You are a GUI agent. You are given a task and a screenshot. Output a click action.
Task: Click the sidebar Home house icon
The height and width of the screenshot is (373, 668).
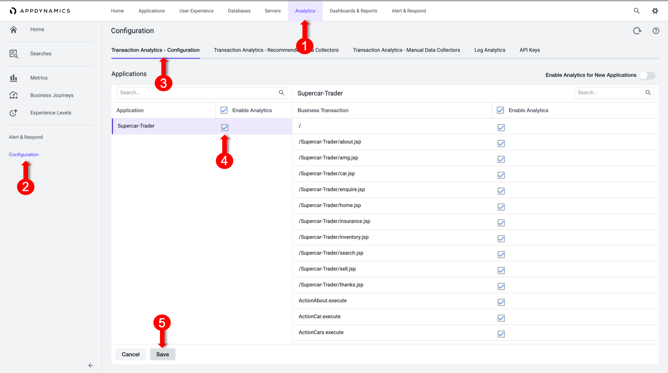coord(13,29)
